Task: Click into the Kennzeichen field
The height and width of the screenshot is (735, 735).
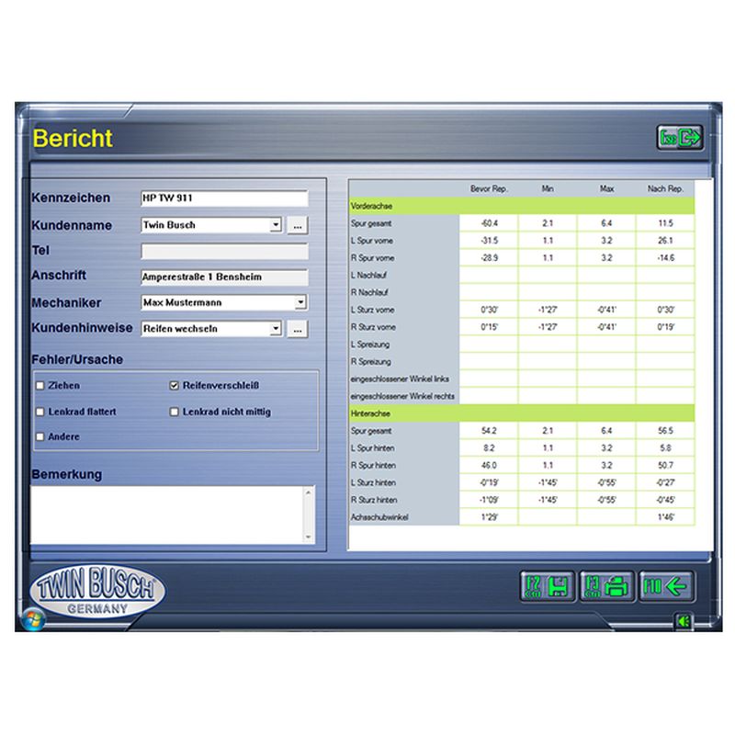Action: tap(223, 198)
